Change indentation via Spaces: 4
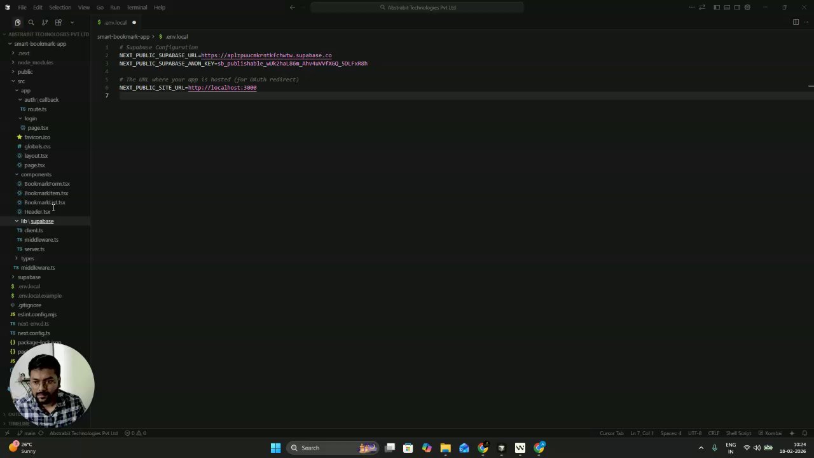 point(670,433)
